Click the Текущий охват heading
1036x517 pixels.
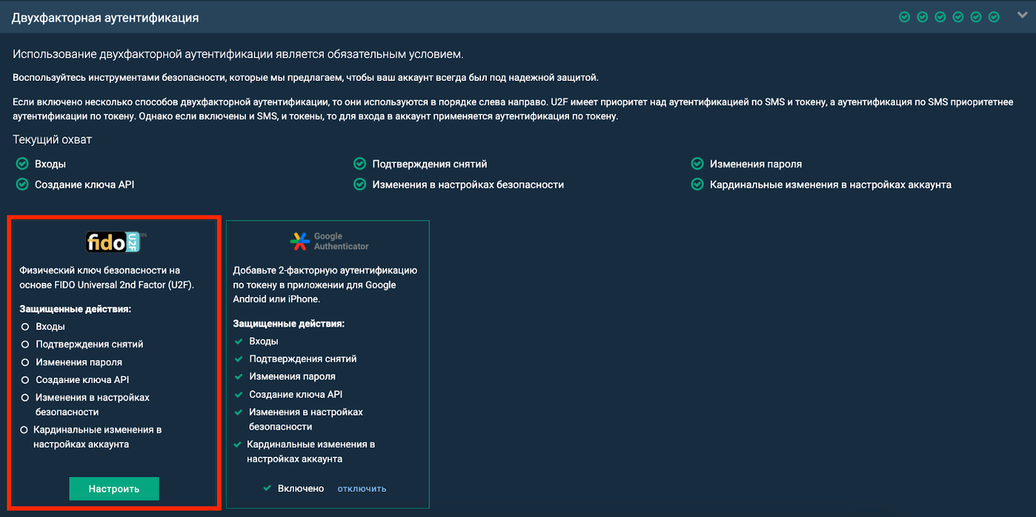coord(52,139)
